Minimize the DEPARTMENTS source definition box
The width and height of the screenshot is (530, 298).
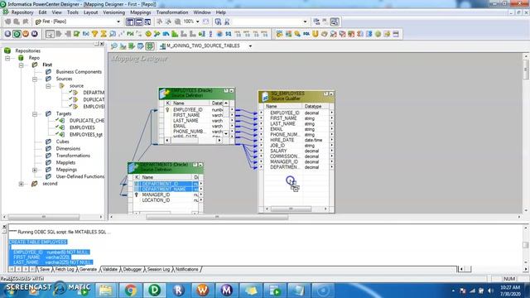coord(200,165)
